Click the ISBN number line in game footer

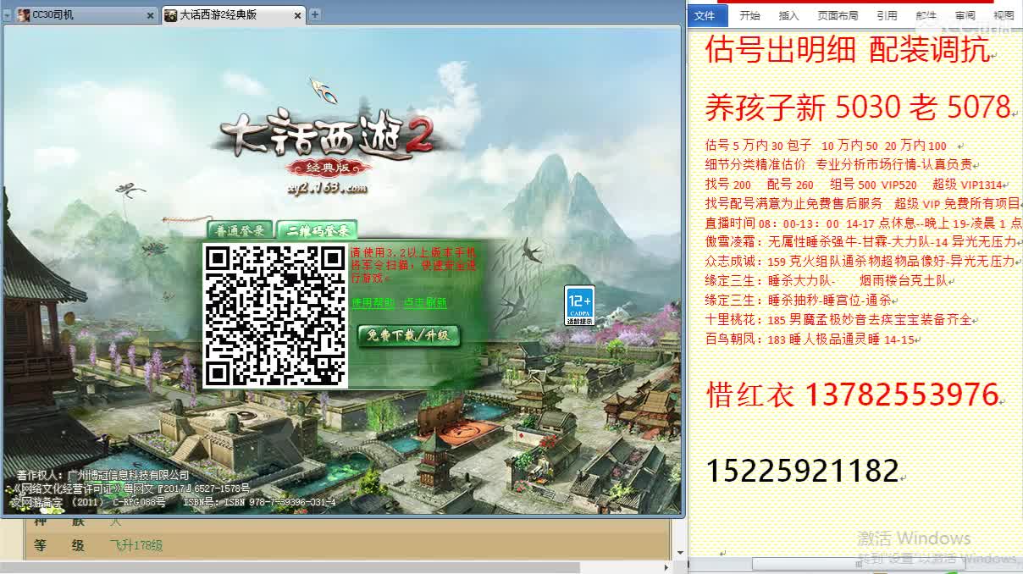click(260, 502)
